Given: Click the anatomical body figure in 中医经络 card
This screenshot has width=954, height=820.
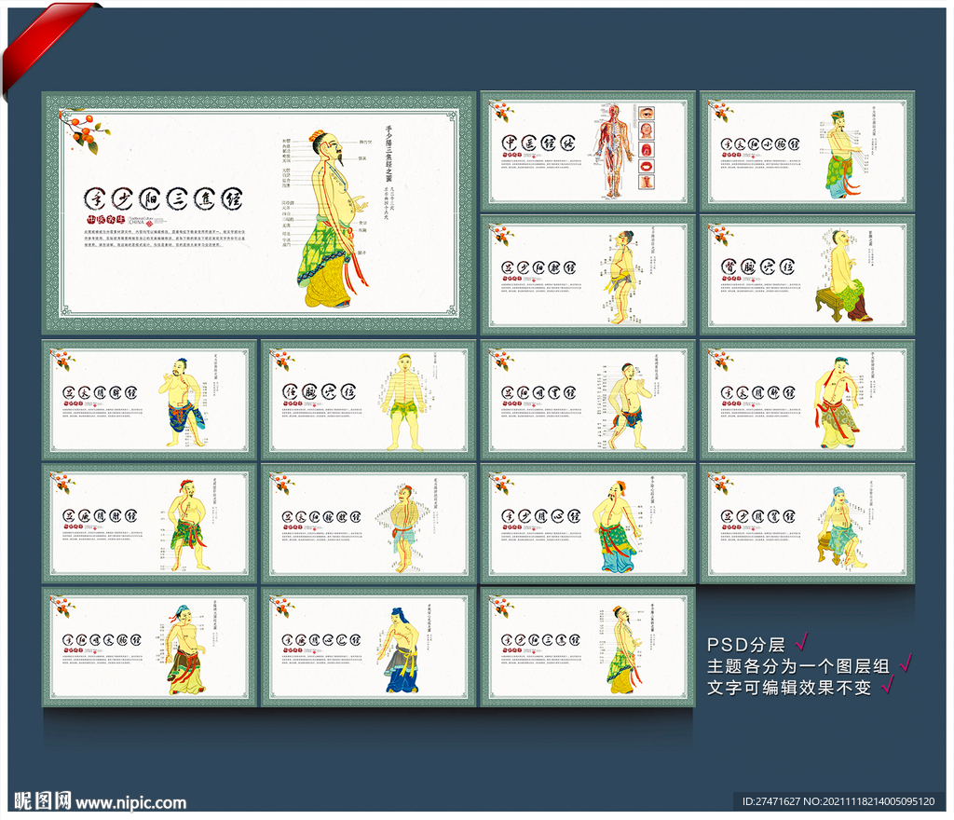Looking at the screenshot, I should (615, 152).
